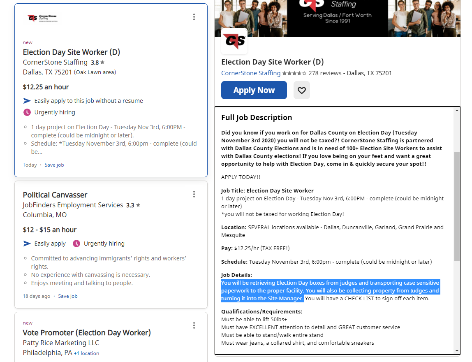This screenshot has width=472, height=362.
Task: Click the star rating beside 278 reviews
Action: point(294,73)
